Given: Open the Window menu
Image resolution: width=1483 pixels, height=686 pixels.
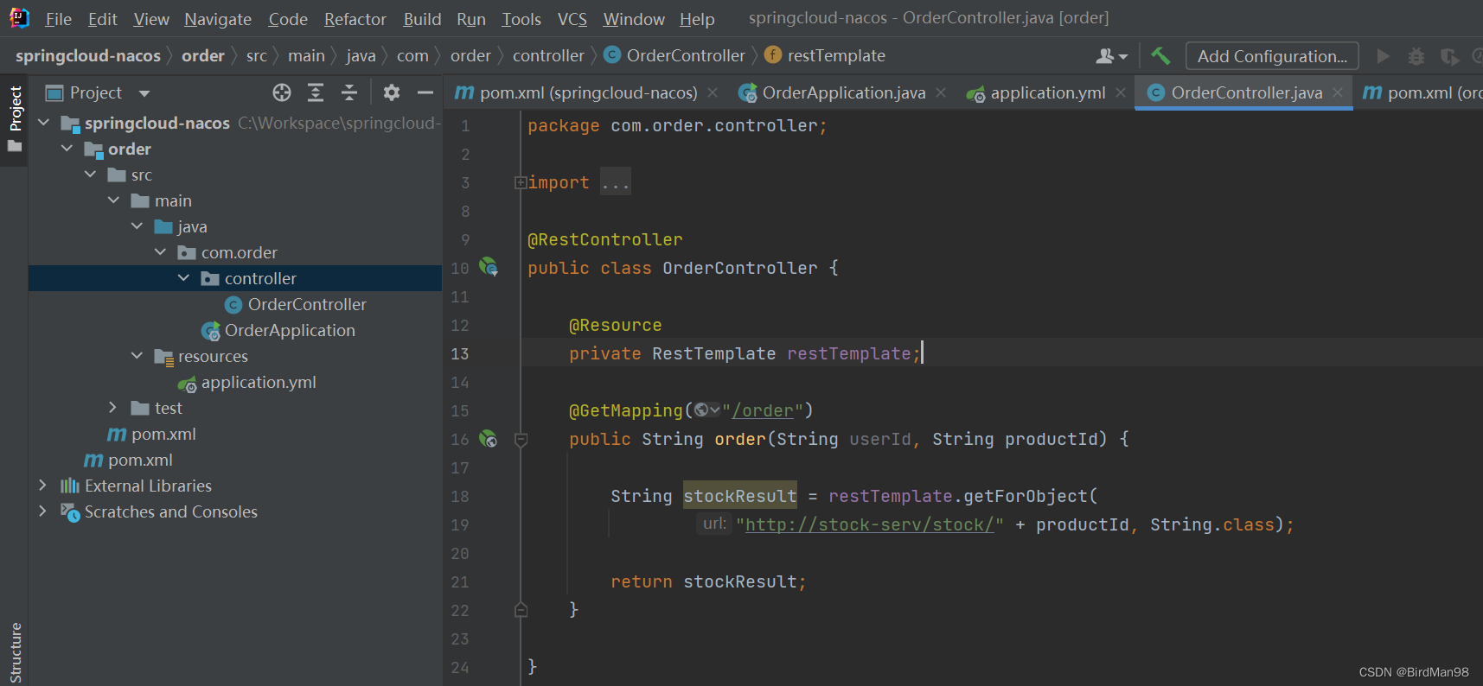Looking at the screenshot, I should 634,19.
